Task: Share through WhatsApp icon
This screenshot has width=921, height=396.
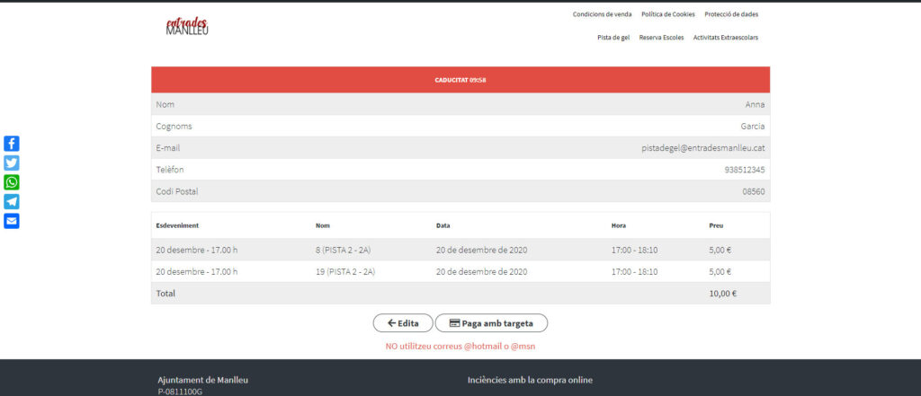Action: (12, 182)
